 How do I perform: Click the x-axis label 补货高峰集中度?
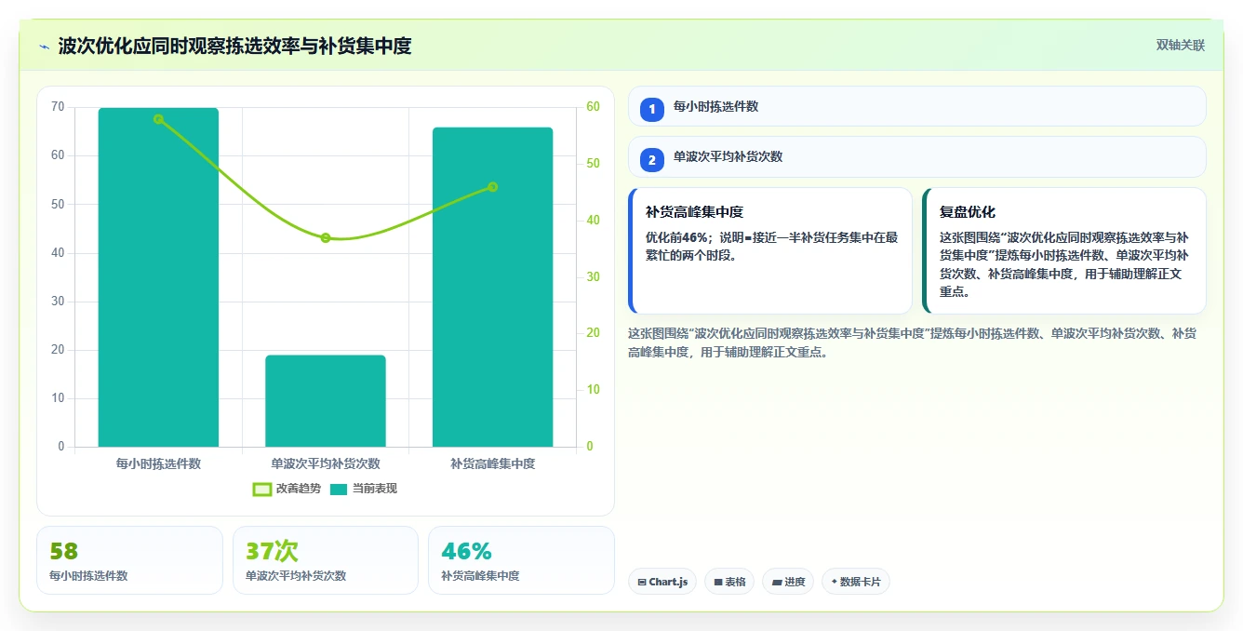coord(492,463)
